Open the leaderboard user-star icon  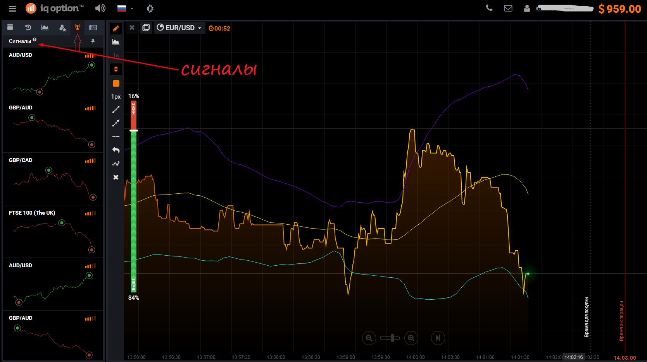[x=62, y=27]
